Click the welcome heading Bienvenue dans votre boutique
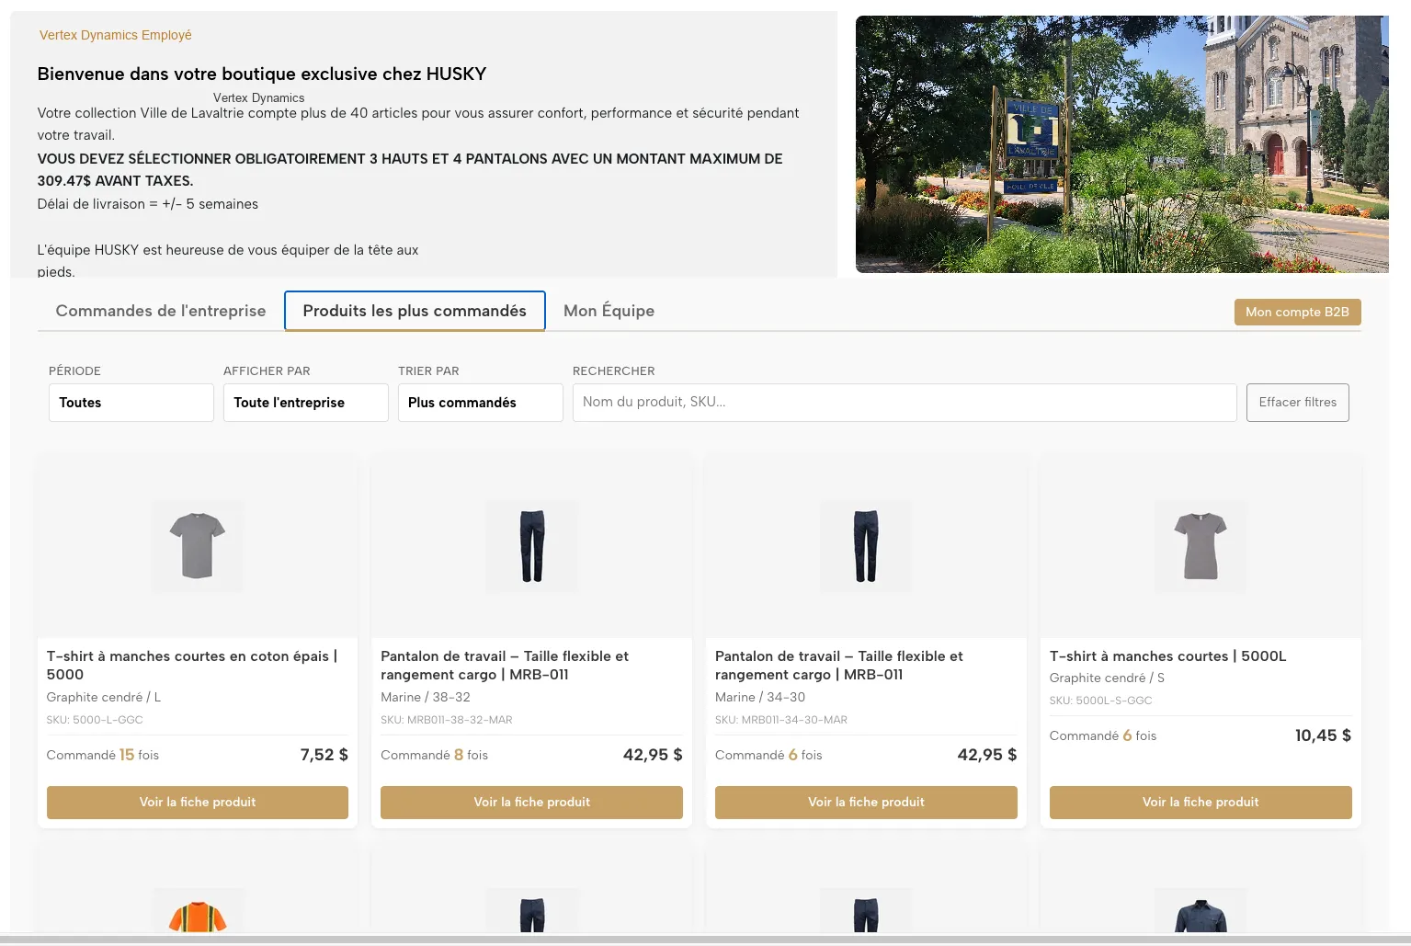Image resolution: width=1411 pixels, height=946 pixels. point(262,74)
